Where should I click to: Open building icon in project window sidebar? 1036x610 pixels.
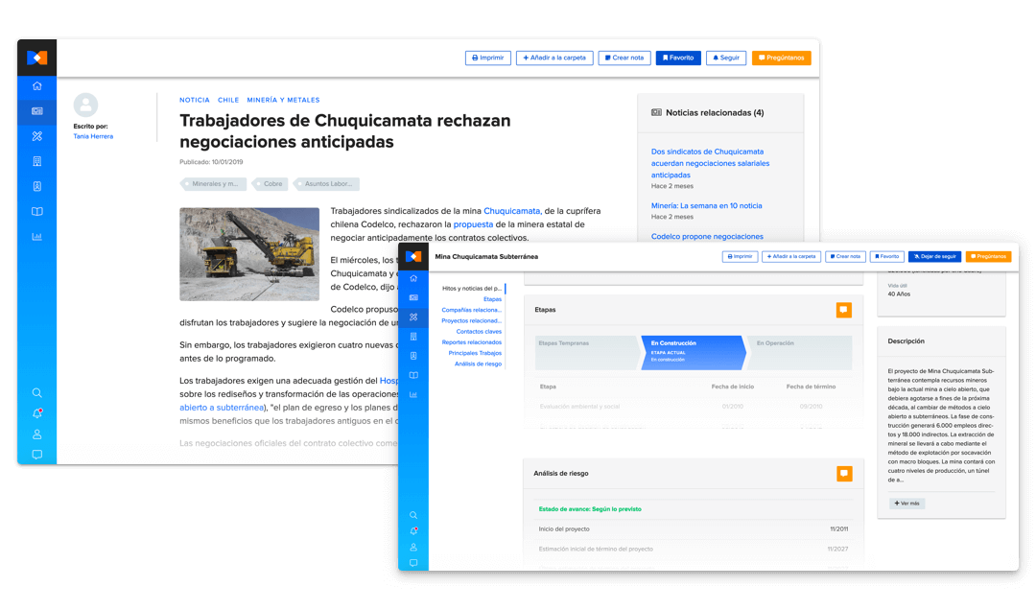pos(413,337)
